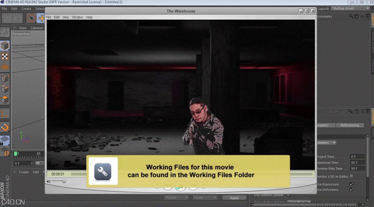Toggle the Attribute Manager lock icon
374x207 pixels.
tap(357, 111)
